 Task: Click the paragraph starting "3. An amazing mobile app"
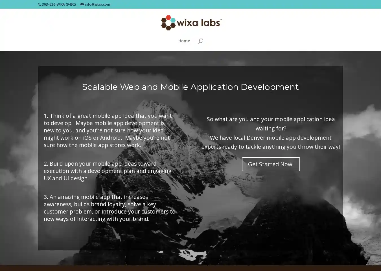109,208
